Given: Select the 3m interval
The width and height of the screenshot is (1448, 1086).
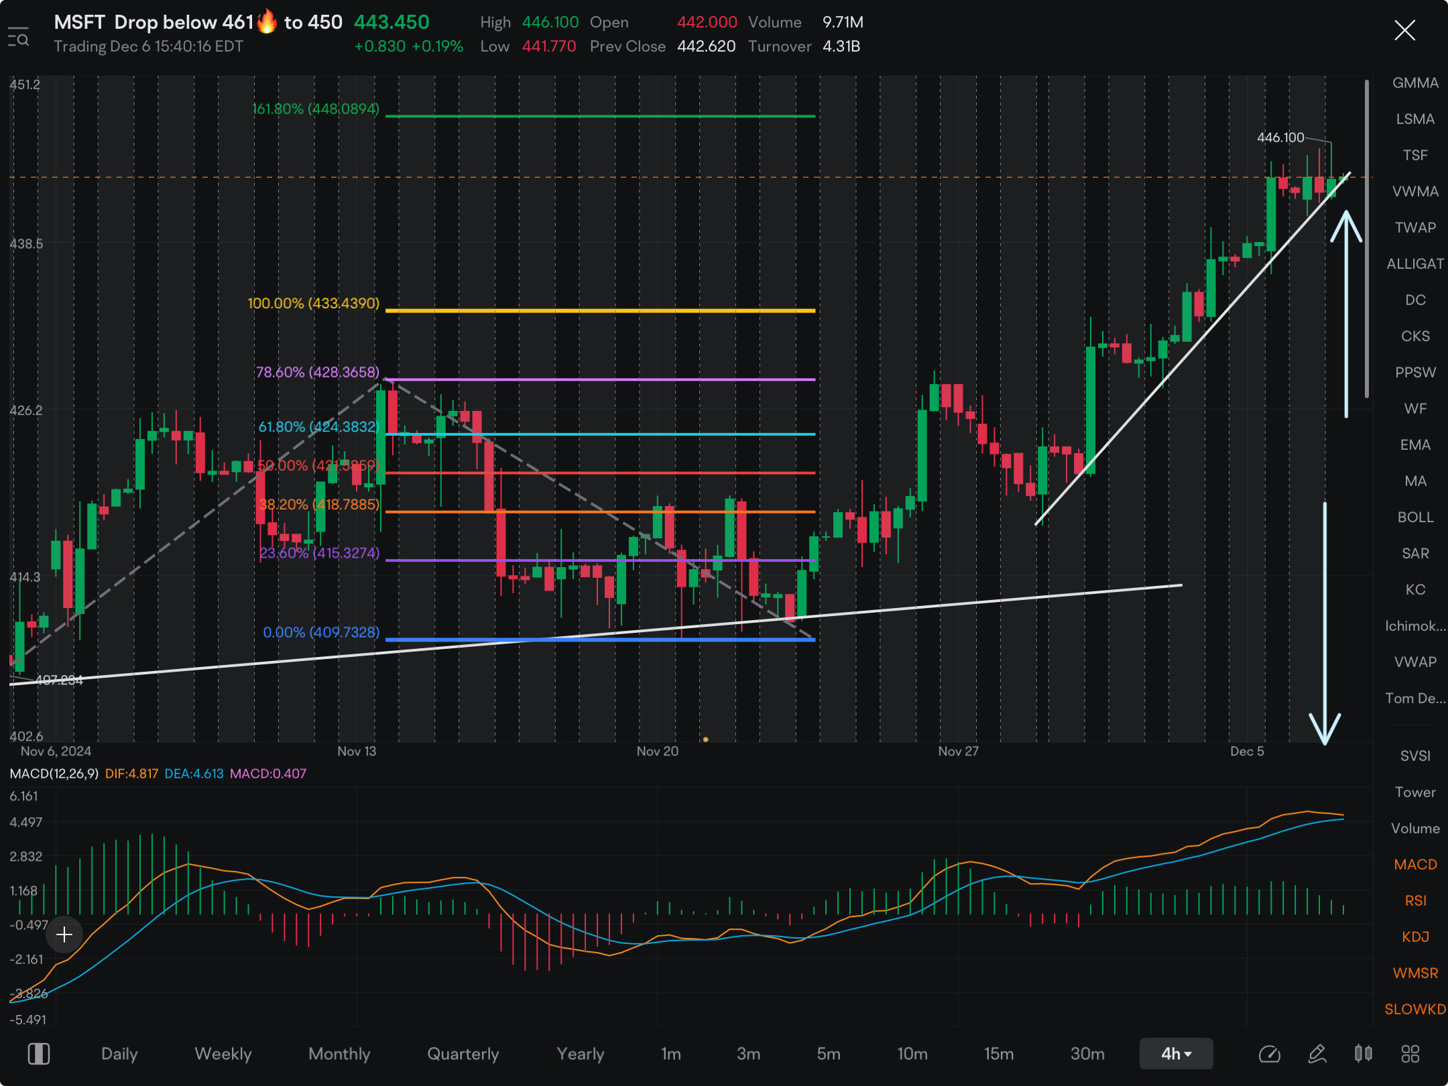Looking at the screenshot, I should click(749, 1054).
